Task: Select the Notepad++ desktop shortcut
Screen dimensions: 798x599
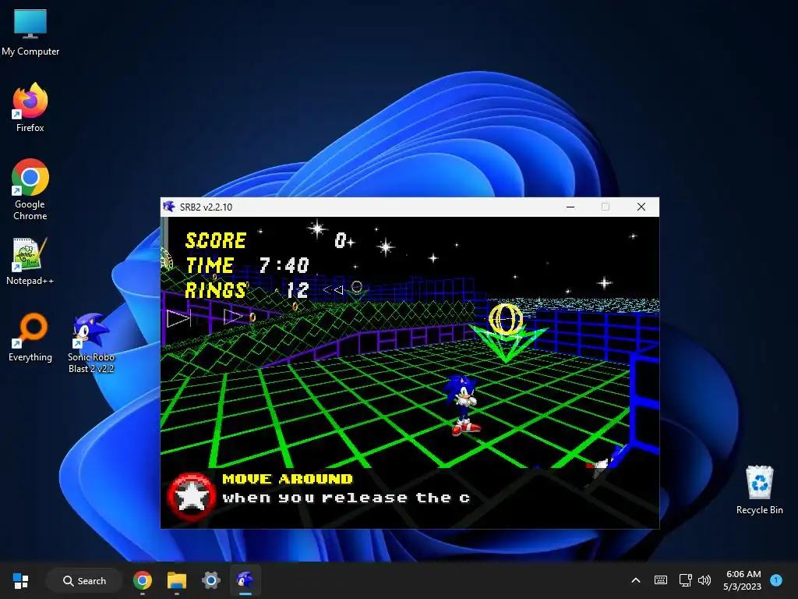Action: [30, 261]
